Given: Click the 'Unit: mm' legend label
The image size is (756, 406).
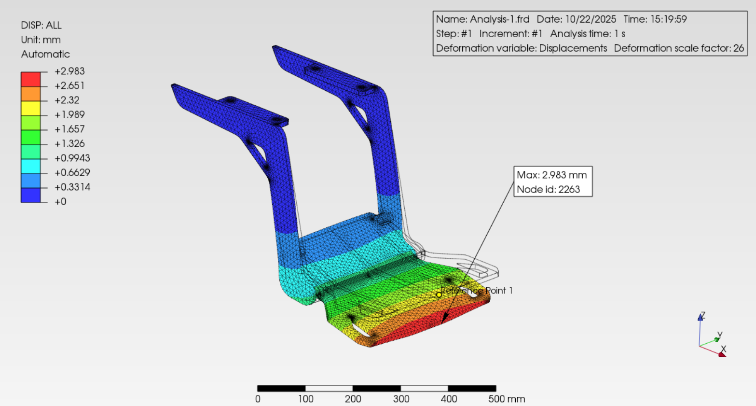Looking at the screenshot, I should click(x=41, y=40).
